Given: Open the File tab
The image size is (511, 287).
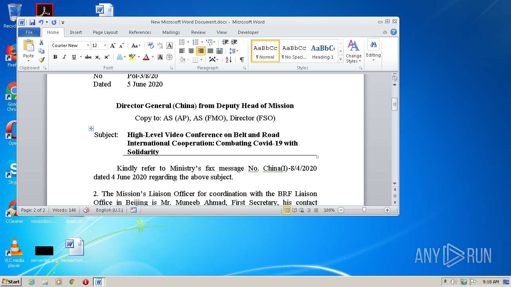Looking at the screenshot, I should (29, 32).
